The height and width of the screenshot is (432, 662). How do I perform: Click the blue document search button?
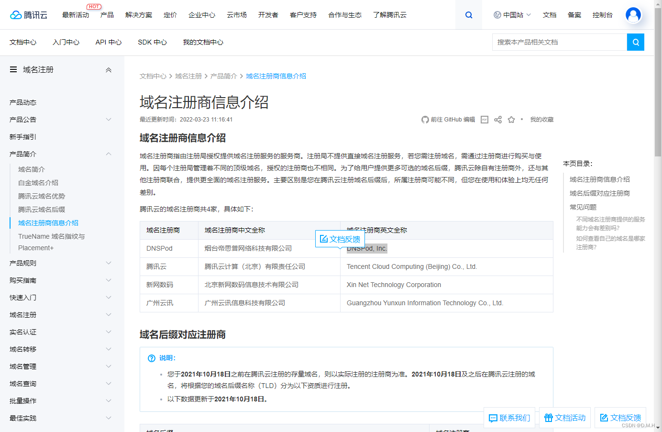636,42
